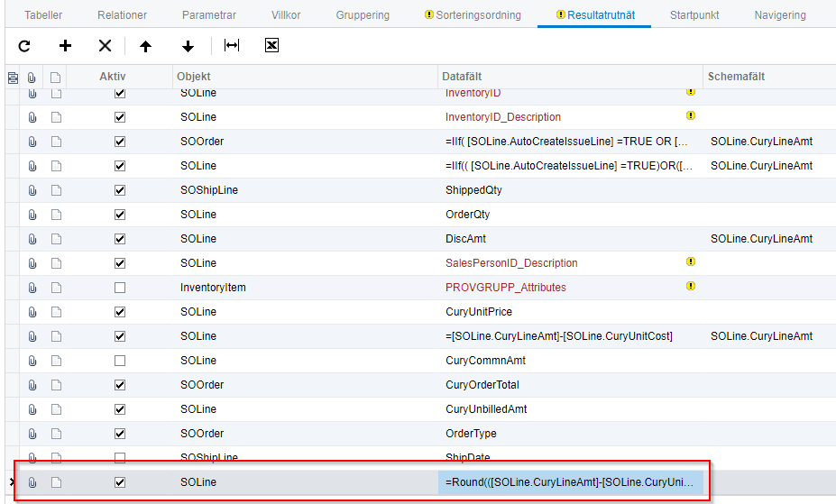The image size is (836, 504).
Task: Enable the Aktiv checkbox for PROVGRUPP_Attributes
Action: [x=120, y=288]
